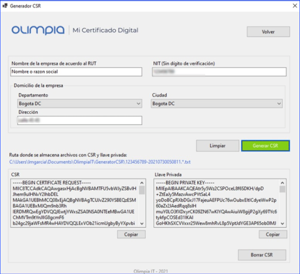Image resolution: width=300 pixels, height=274 pixels.
Task: Click the Volver button
Action: 268,32
